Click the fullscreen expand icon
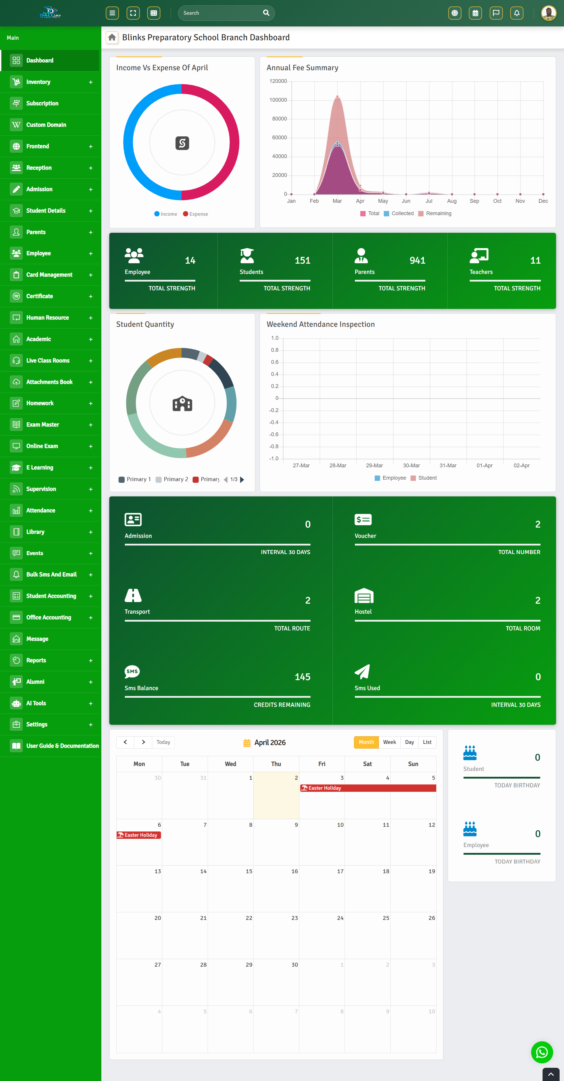Screen dimensions: 564x1081 click(133, 13)
